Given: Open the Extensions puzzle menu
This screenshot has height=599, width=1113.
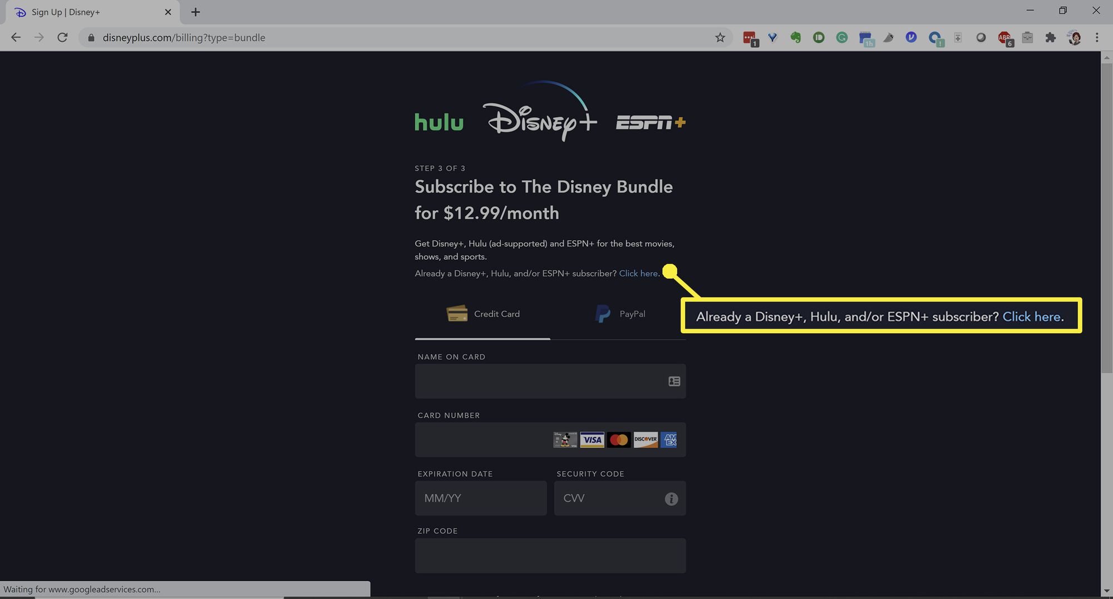Looking at the screenshot, I should [x=1051, y=37].
